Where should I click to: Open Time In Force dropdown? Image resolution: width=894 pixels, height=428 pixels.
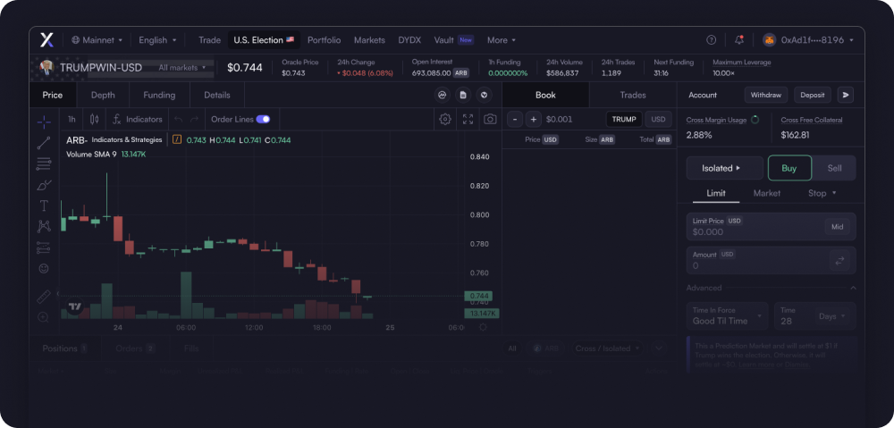727,315
